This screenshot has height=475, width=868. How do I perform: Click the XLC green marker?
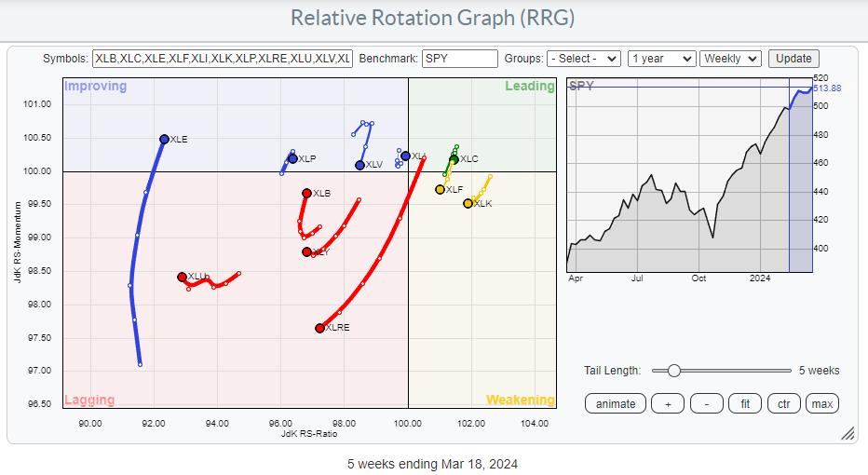[454, 159]
